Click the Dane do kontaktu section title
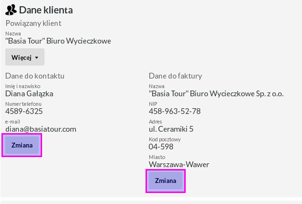The width and height of the screenshot is (302, 204). tap(34, 76)
